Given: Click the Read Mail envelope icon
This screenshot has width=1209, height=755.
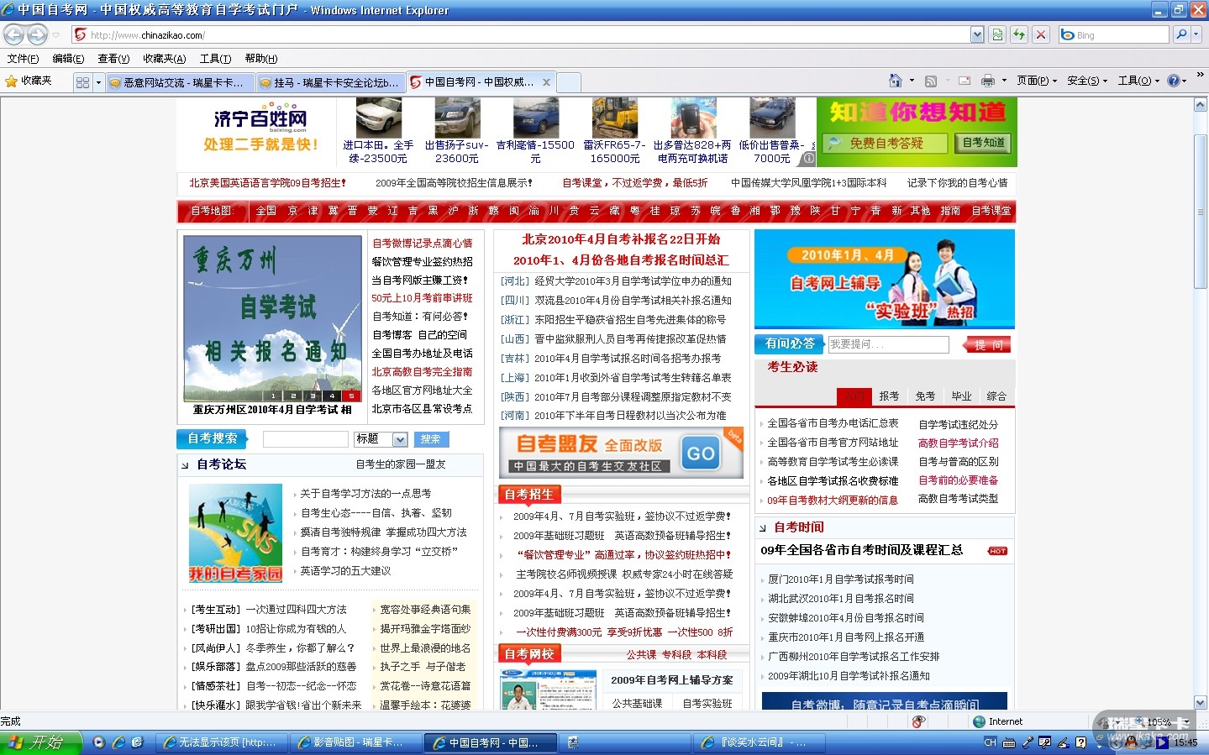Looking at the screenshot, I should [965, 81].
